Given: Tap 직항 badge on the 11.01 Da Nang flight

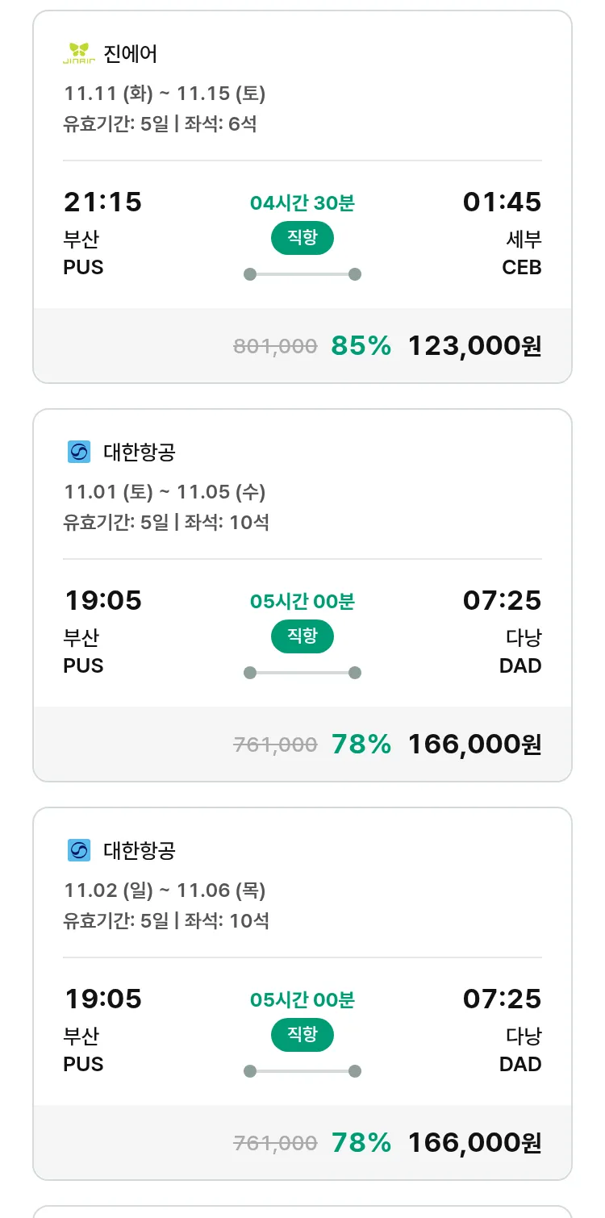Looking at the screenshot, I should 302,636.
